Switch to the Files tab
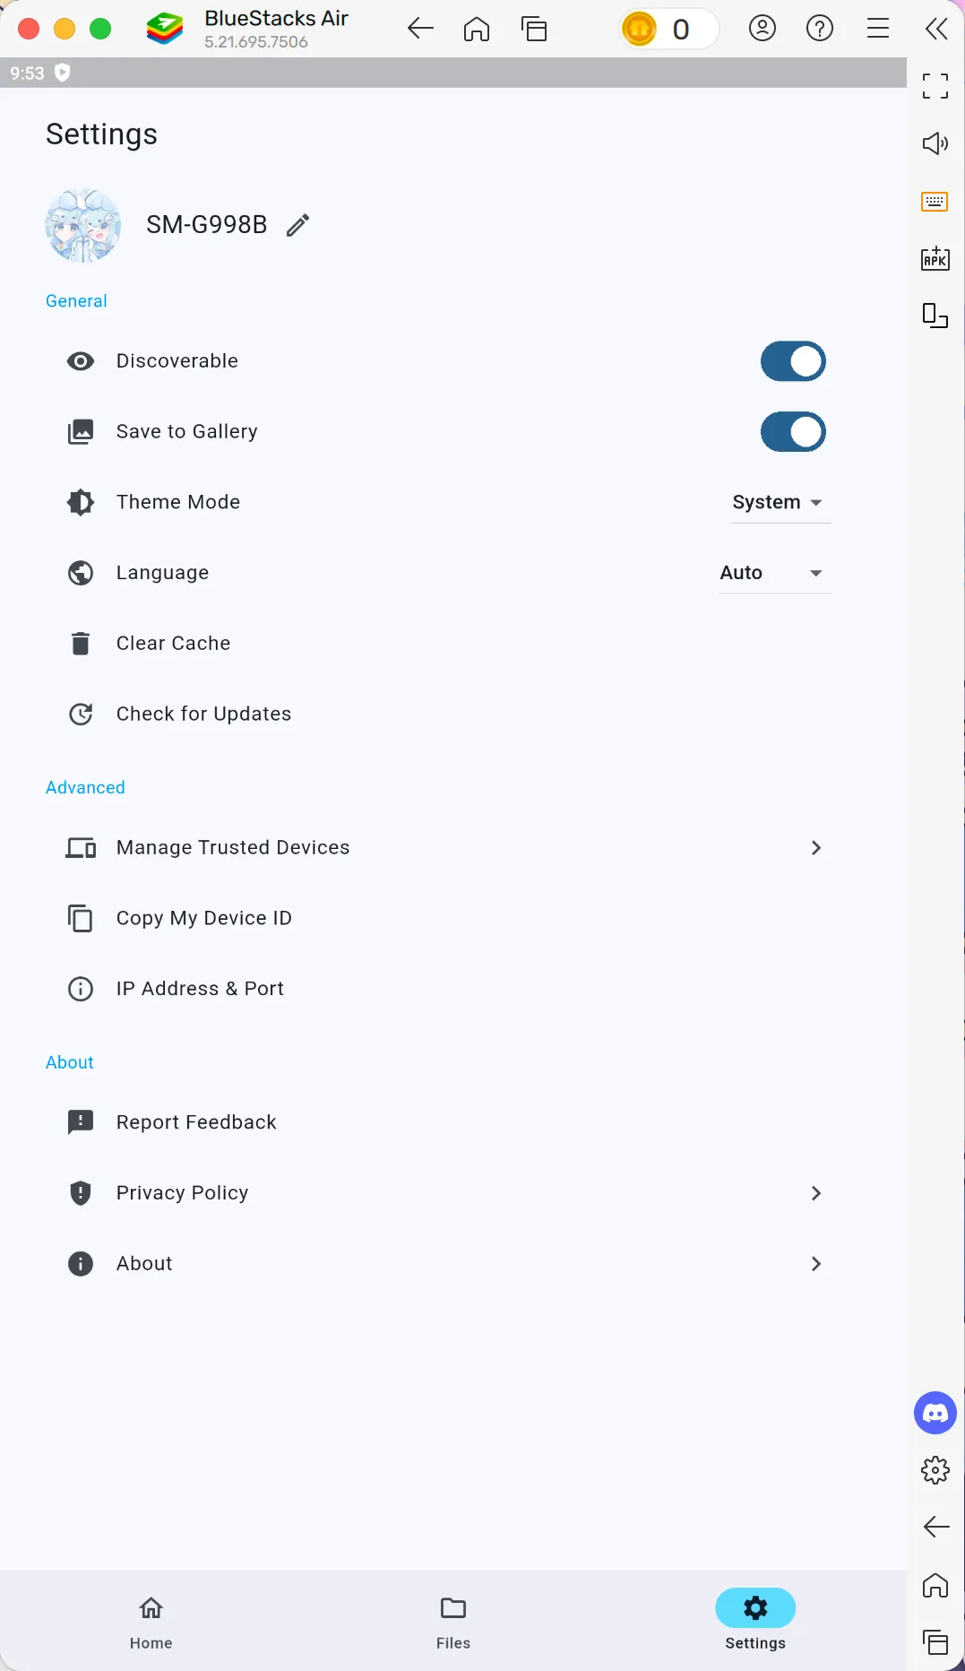This screenshot has height=1671, width=965. (453, 1622)
